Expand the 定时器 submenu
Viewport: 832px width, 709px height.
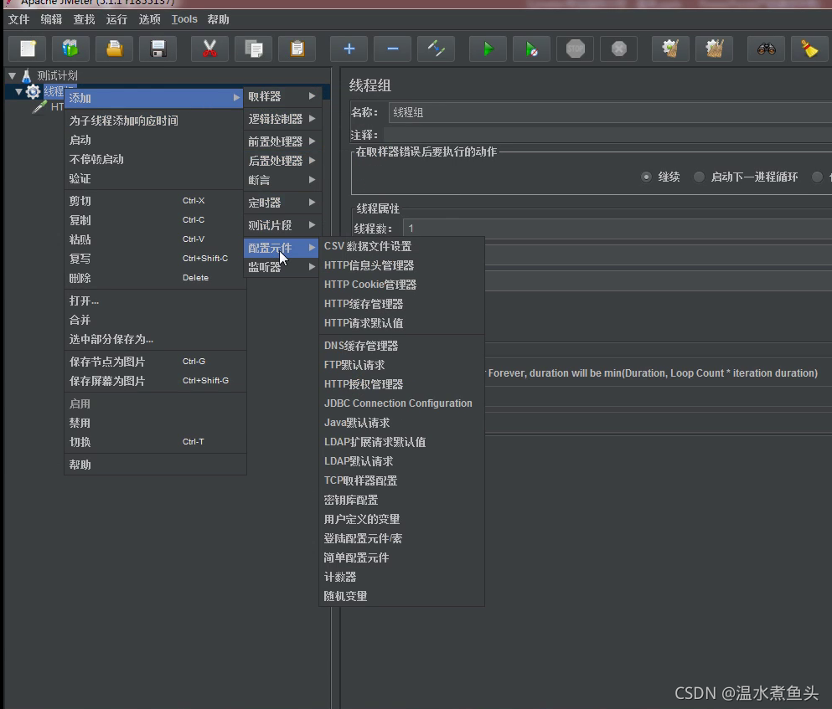282,203
